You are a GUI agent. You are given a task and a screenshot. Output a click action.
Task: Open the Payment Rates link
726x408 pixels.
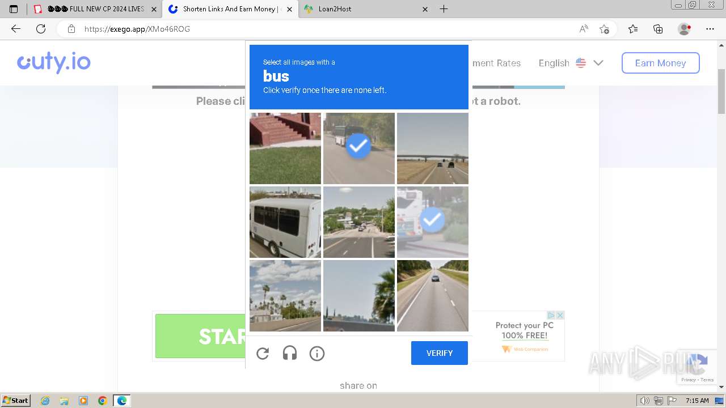coord(496,63)
